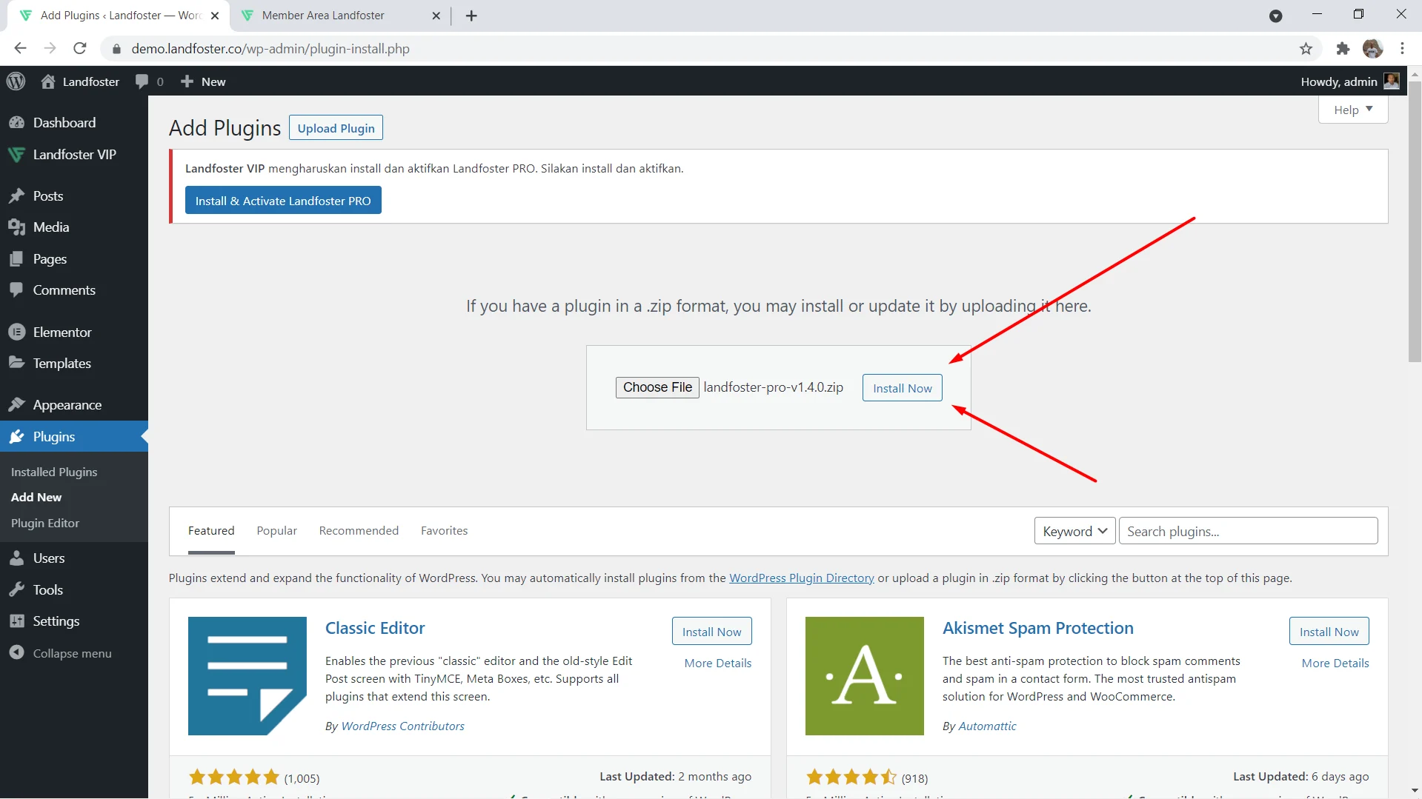Click the Pages sidebar icon
The image size is (1422, 799).
(16, 259)
